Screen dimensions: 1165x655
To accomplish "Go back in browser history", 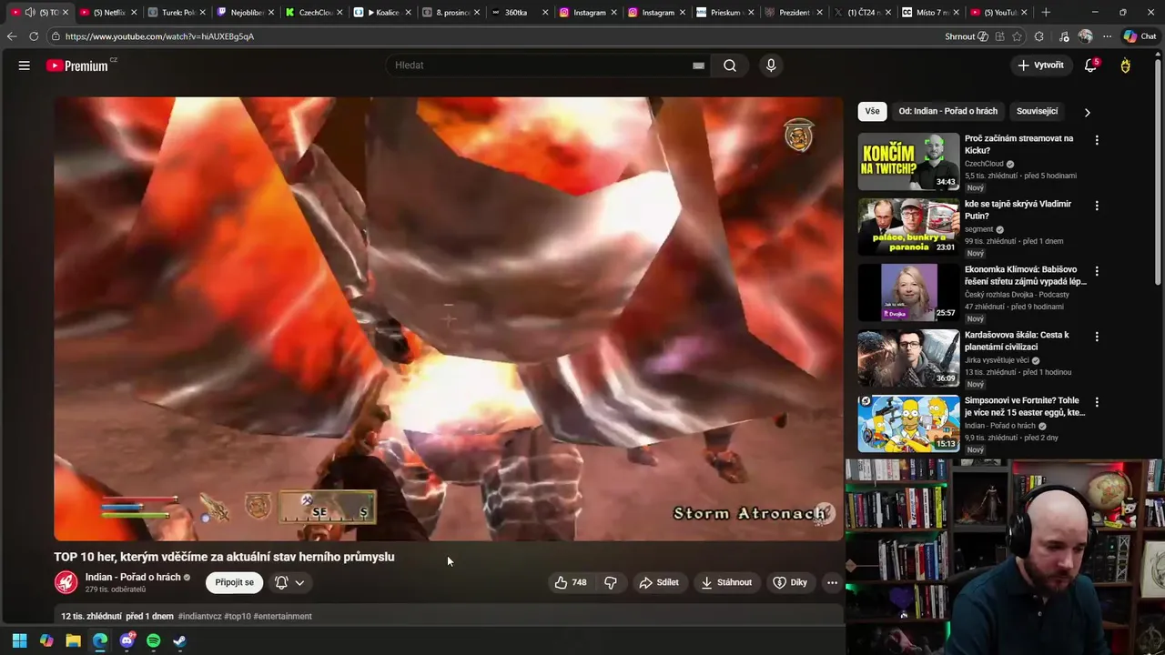I will pyautogui.click(x=12, y=36).
